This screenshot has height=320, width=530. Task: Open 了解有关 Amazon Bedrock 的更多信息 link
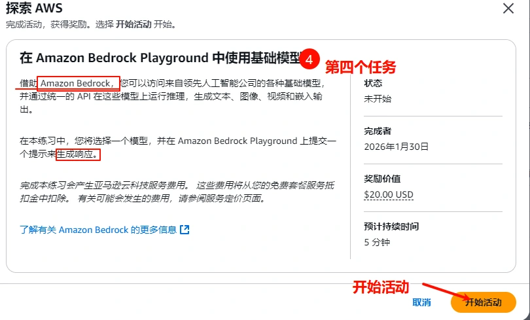tap(98, 230)
